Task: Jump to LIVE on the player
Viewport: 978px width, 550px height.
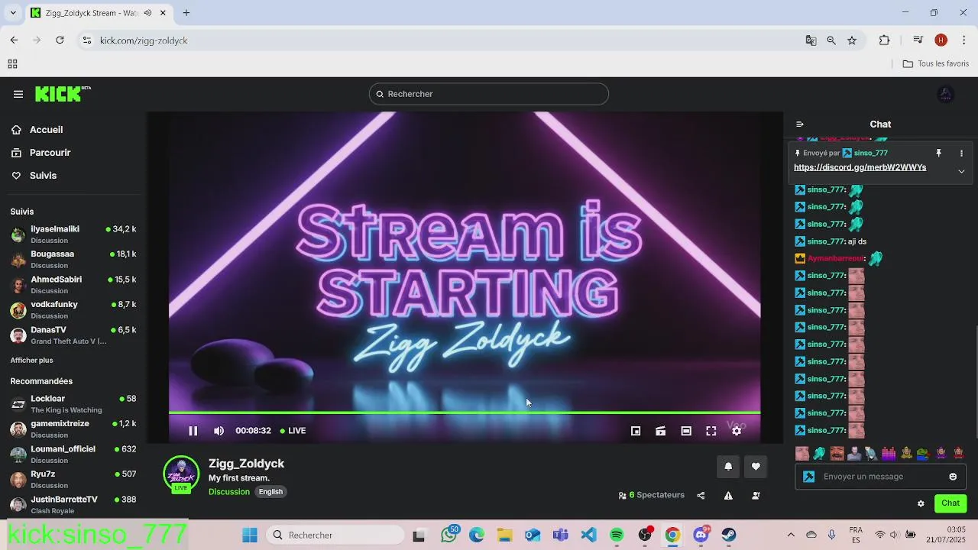Action: click(x=293, y=431)
